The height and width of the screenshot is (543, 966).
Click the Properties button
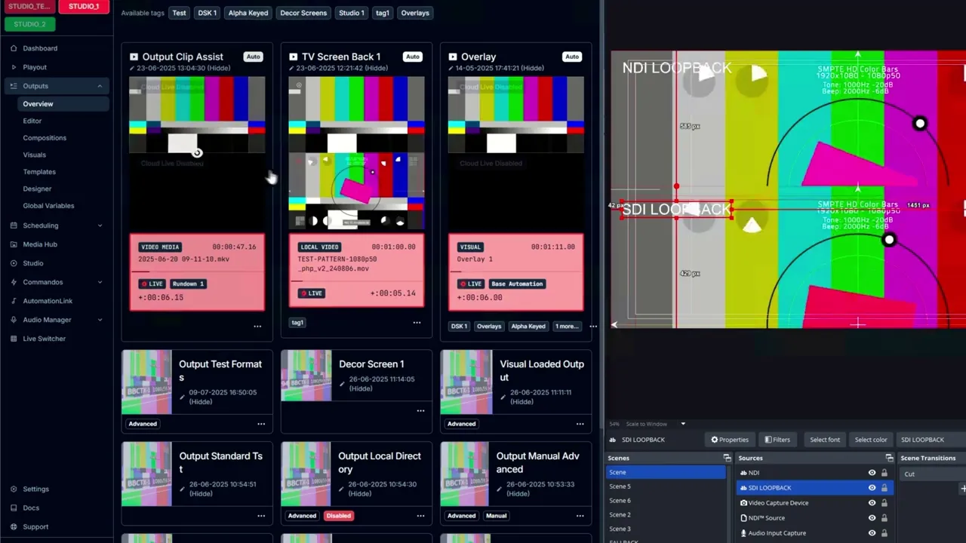tap(729, 440)
